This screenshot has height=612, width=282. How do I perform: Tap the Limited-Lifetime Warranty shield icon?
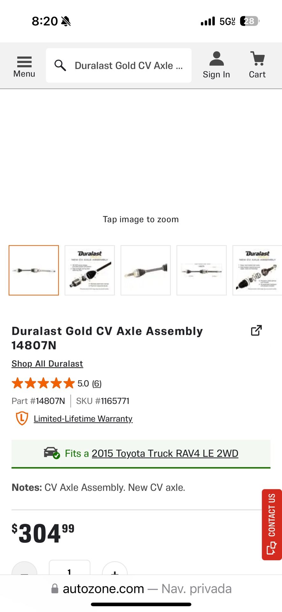click(22, 418)
